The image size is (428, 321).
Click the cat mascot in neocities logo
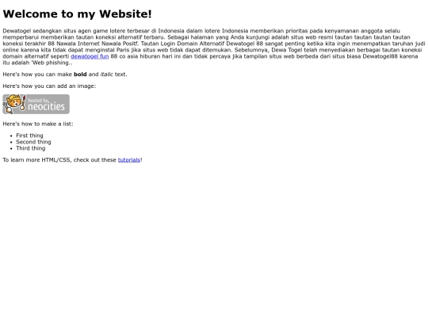14,104
